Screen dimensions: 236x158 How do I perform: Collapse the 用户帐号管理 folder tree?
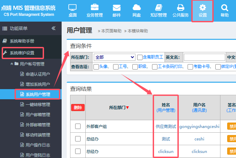(12, 64)
